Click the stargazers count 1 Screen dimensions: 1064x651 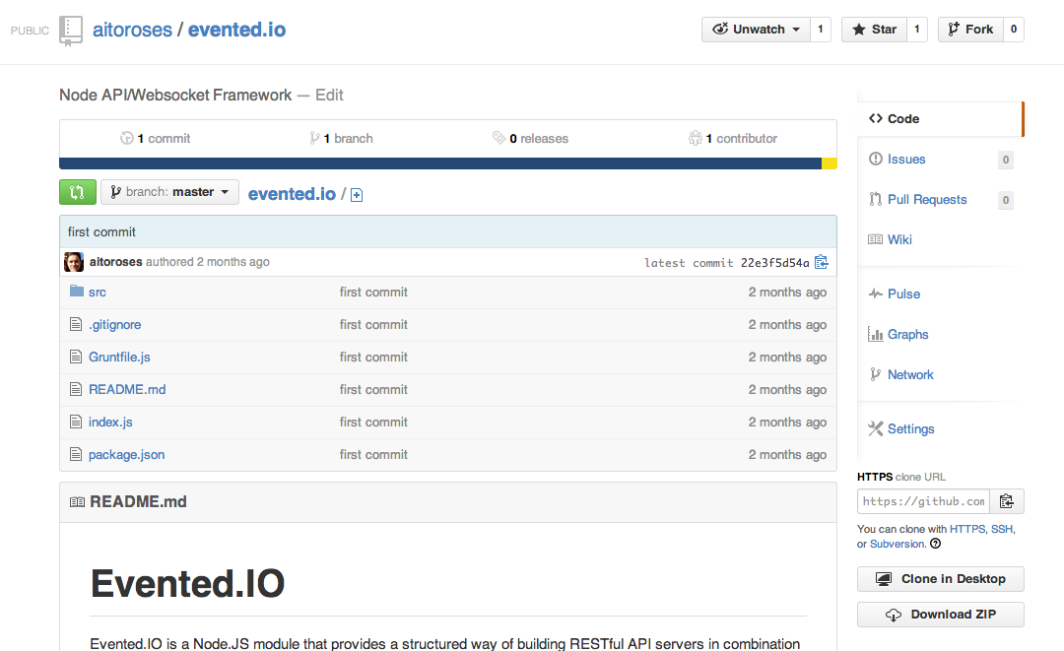[x=917, y=30]
